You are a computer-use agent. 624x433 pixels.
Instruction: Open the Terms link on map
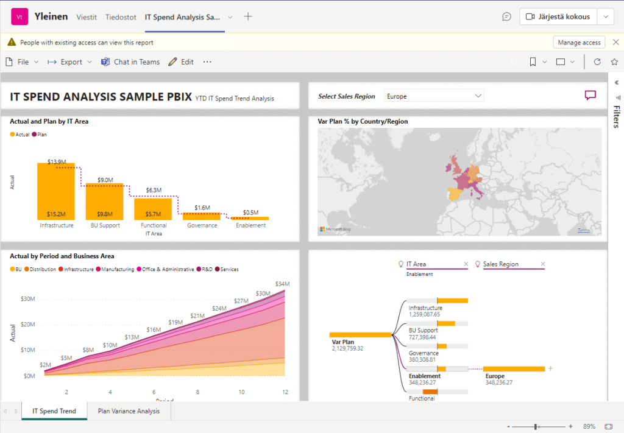[583, 230]
